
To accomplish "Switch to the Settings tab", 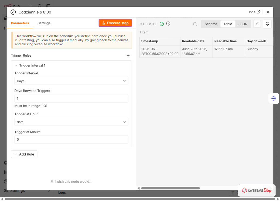I will click(44, 23).
